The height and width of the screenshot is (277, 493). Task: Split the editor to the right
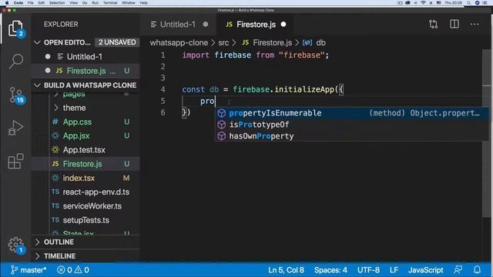(454, 24)
